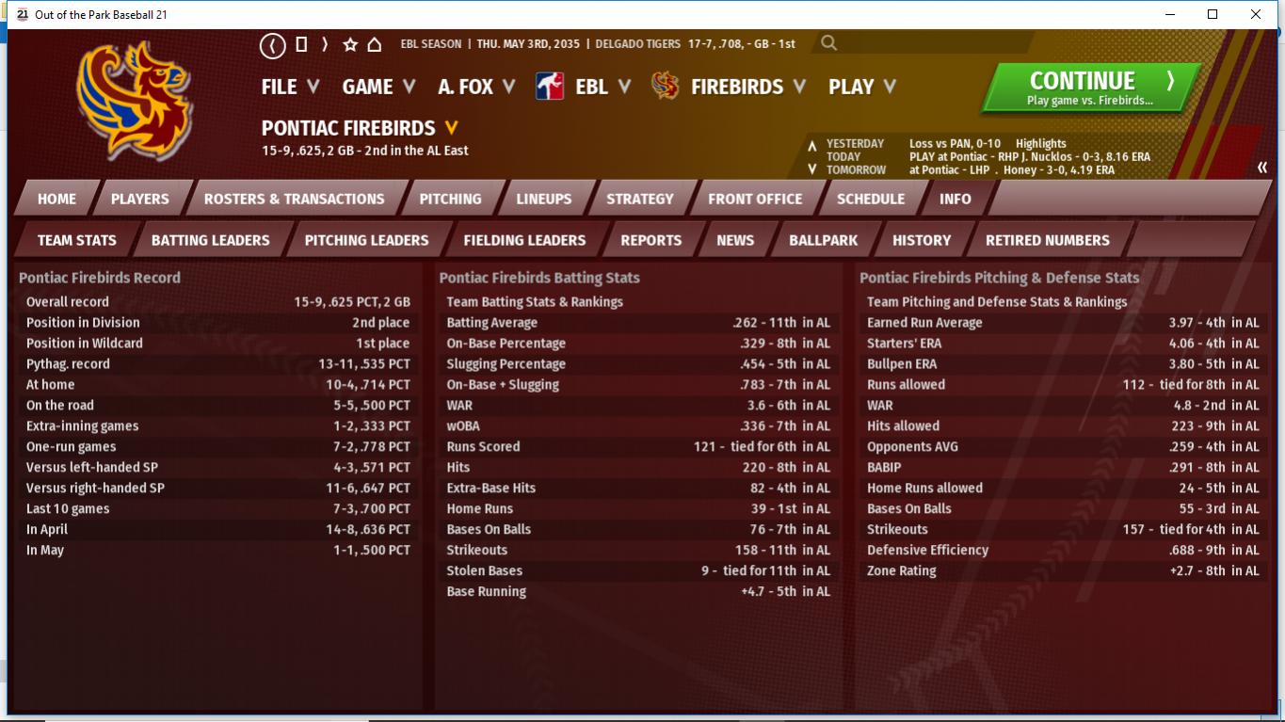Open the INFO tab
Image resolution: width=1285 pixels, height=722 pixels.
click(956, 199)
